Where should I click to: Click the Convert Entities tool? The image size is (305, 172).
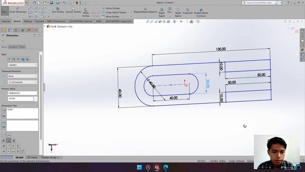tap(73, 10)
